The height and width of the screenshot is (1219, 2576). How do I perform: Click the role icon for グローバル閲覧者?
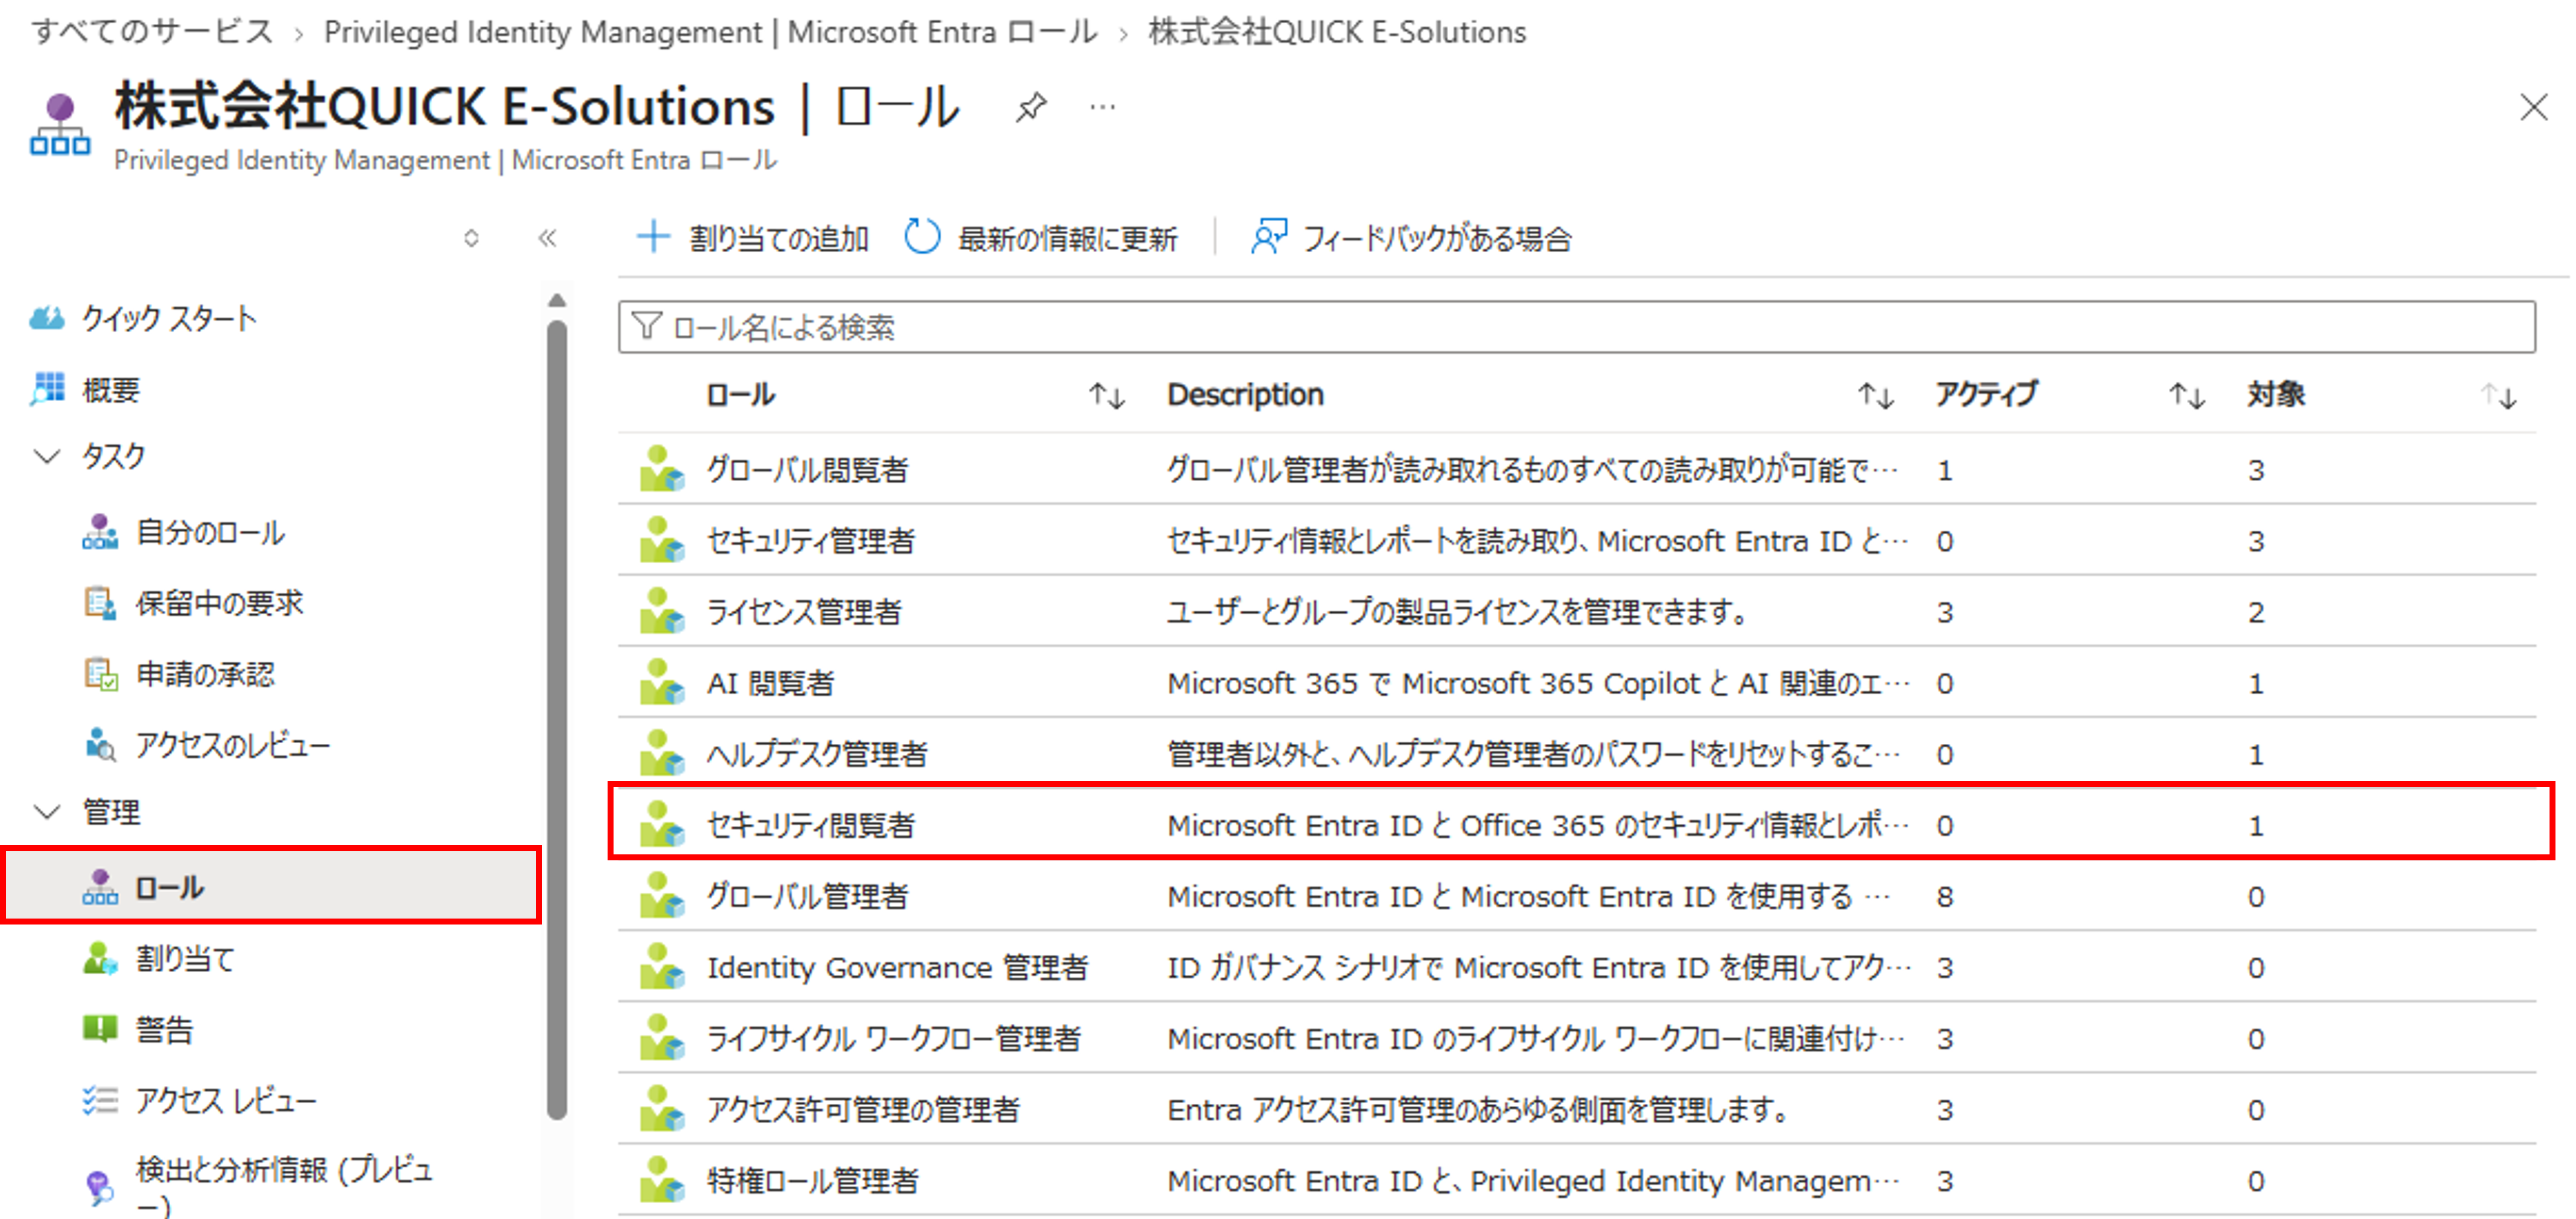click(662, 469)
